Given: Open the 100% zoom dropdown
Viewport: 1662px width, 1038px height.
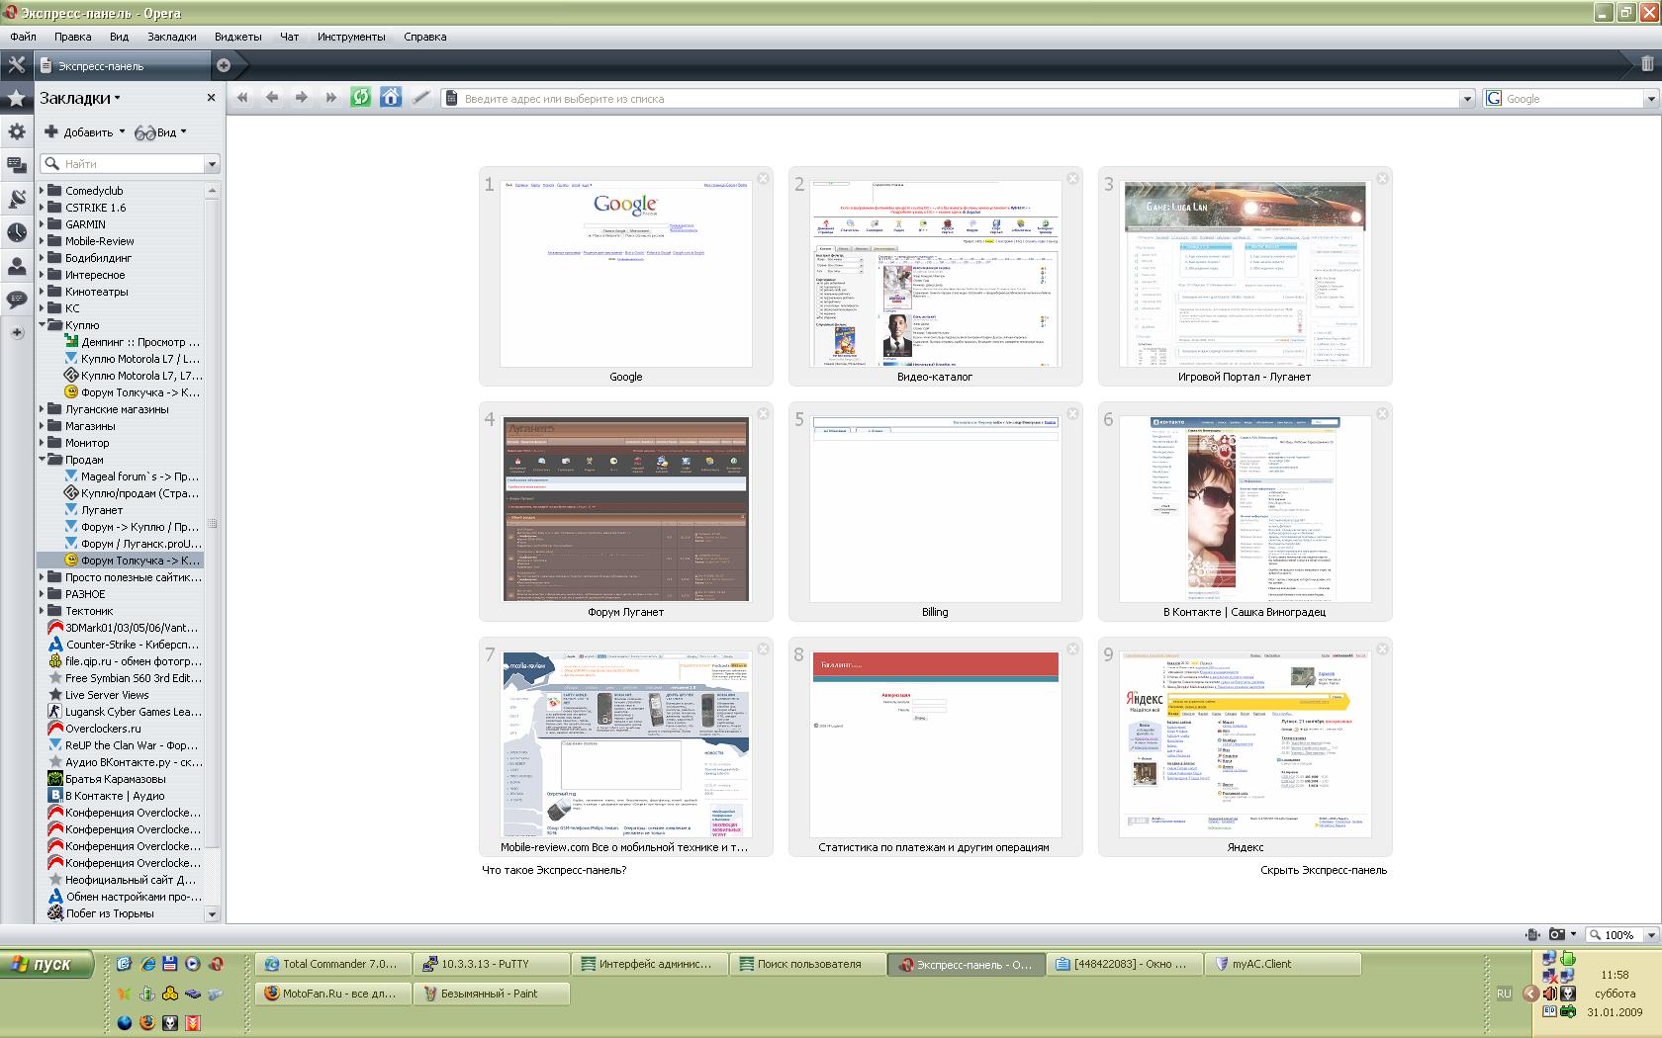Looking at the screenshot, I should coord(1650,934).
